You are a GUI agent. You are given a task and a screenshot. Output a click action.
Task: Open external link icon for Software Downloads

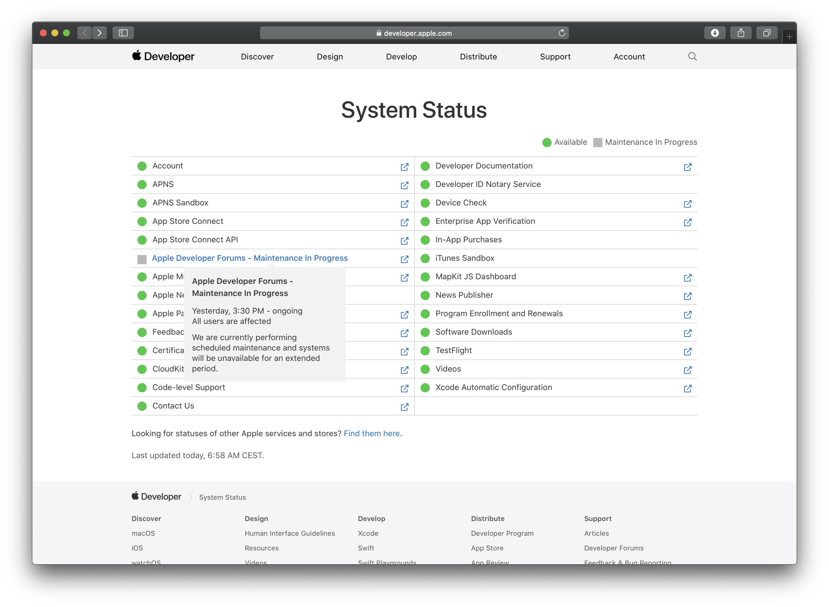pos(688,333)
